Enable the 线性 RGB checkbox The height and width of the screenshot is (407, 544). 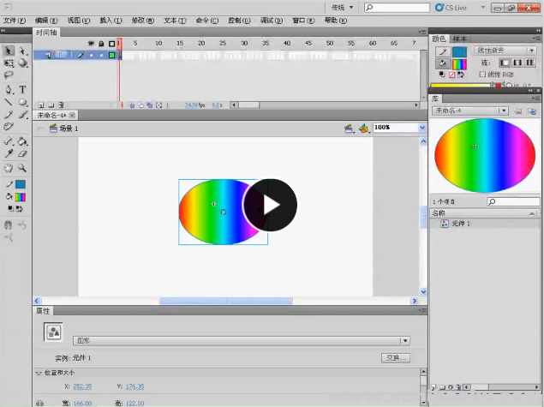tap(483, 75)
